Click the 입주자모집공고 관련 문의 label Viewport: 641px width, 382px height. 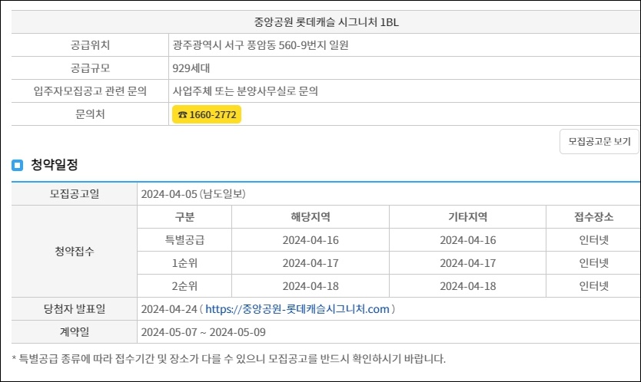[90, 91]
